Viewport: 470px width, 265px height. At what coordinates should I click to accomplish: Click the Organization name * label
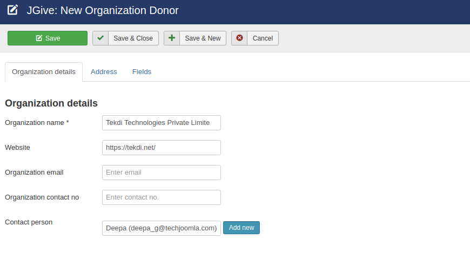point(37,123)
